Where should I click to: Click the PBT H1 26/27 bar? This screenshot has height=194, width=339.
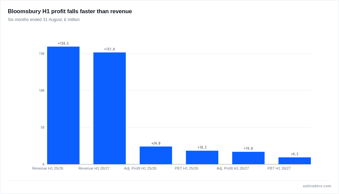point(295,161)
